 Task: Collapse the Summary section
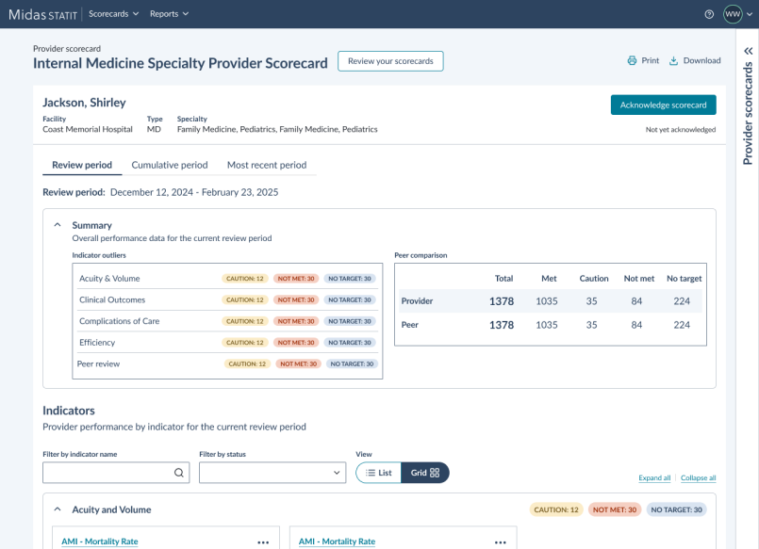coord(58,225)
